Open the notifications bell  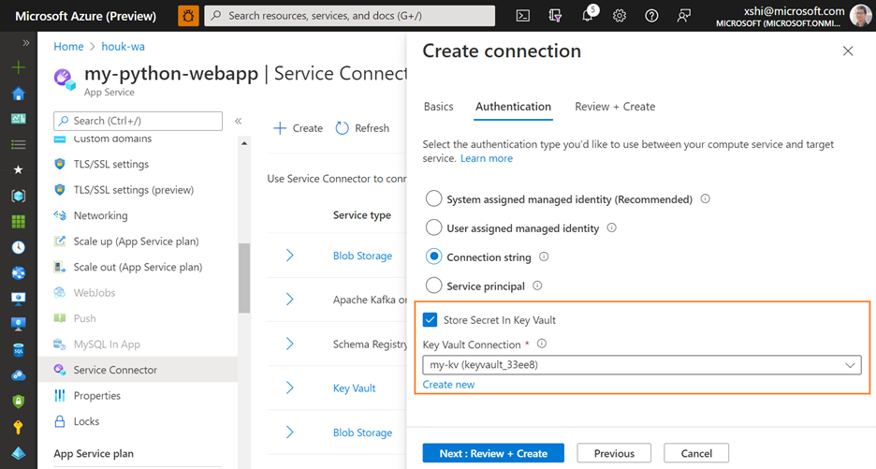click(x=587, y=16)
